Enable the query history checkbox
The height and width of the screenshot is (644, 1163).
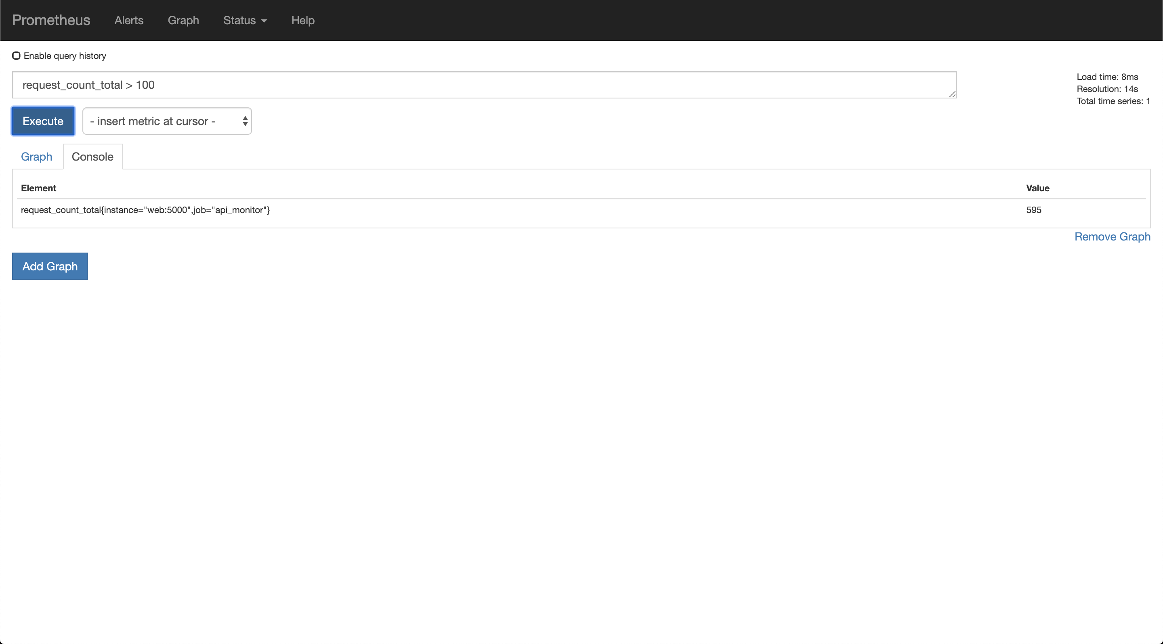(x=16, y=55)
